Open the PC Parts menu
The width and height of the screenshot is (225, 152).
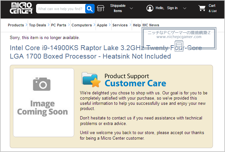pos(59,25)
